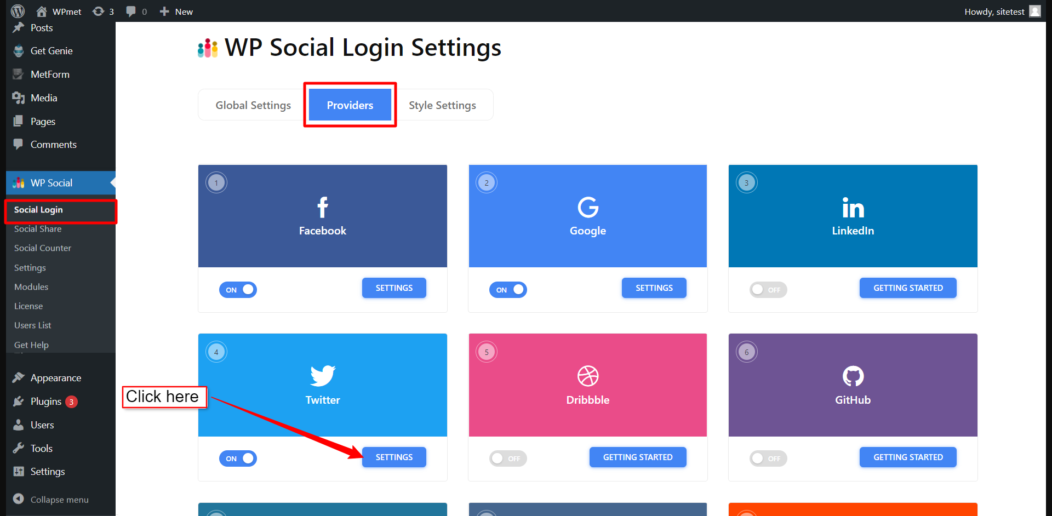Click the Tools wrench icon
Viewport: 1052px width, 516px height.
pos(19,448)
